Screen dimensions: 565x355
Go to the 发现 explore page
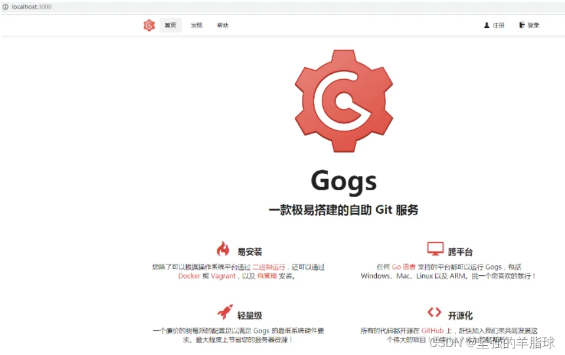click(197, 25)
